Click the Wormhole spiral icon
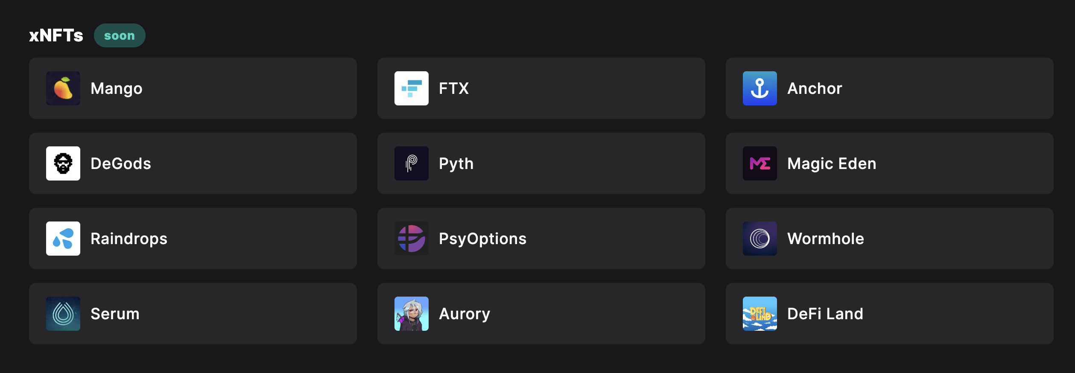This screenshot has width=1075, height=373. point(760,239)
